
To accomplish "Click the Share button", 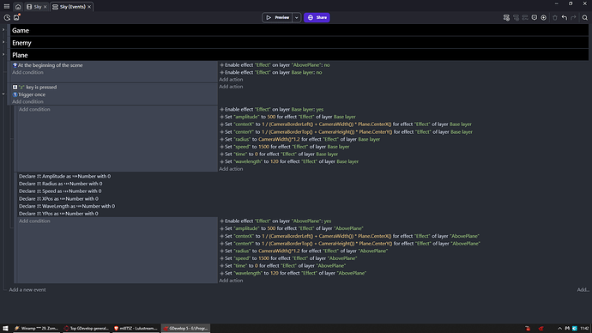I will click(317, 17).
